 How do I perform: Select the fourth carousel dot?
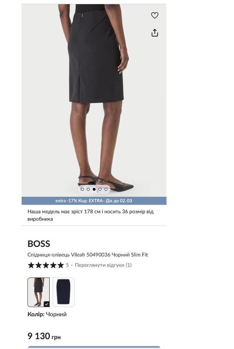100,189
